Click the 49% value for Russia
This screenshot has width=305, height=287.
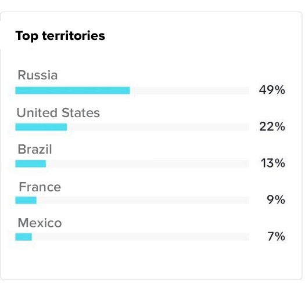(272, 90)
